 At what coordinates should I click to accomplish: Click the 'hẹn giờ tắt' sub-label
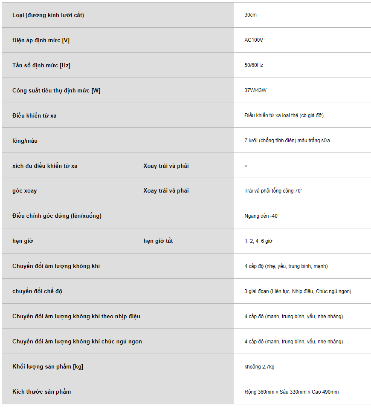coord(158,241)
